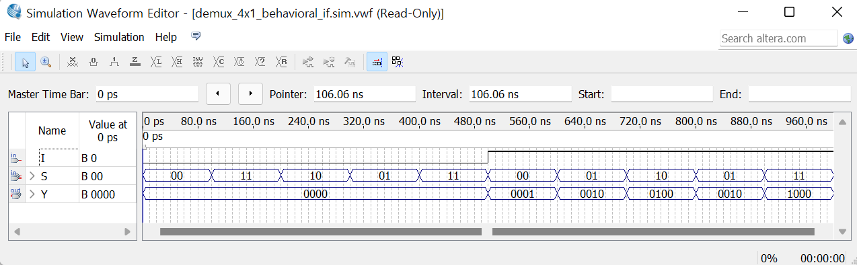Click the S waveform segment 10 under 240 ns

coord(315,176)
